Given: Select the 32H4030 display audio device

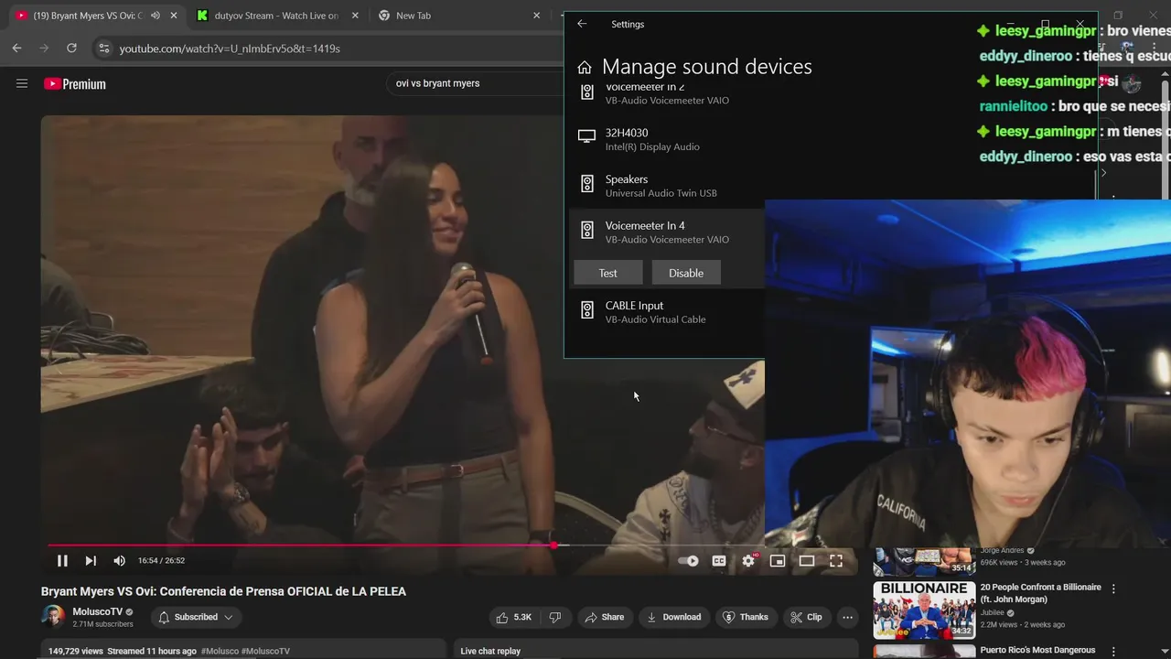Looking at the screenshot, I should point(664,139).
